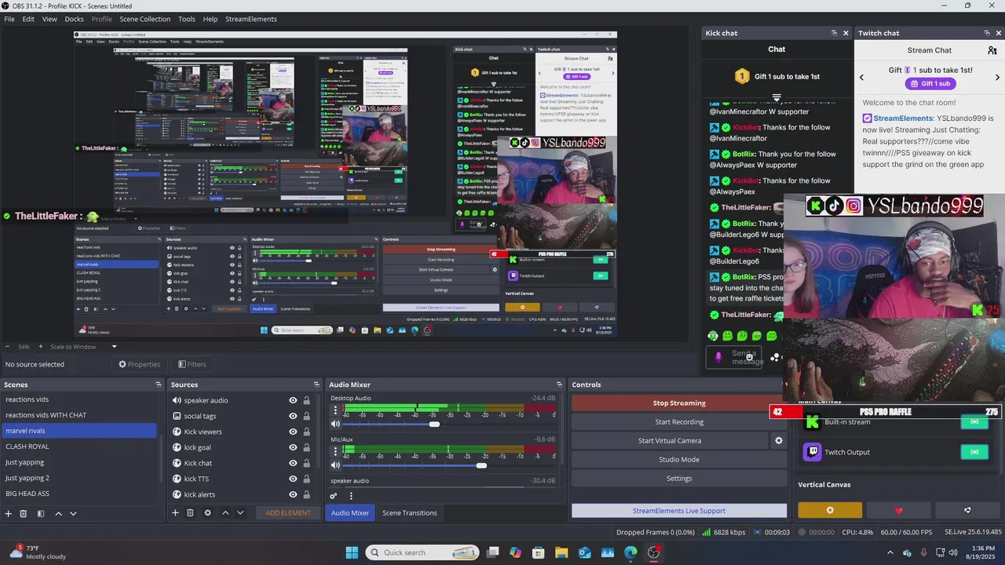
Task: Hide social tags source
Action: pos(293,416)
